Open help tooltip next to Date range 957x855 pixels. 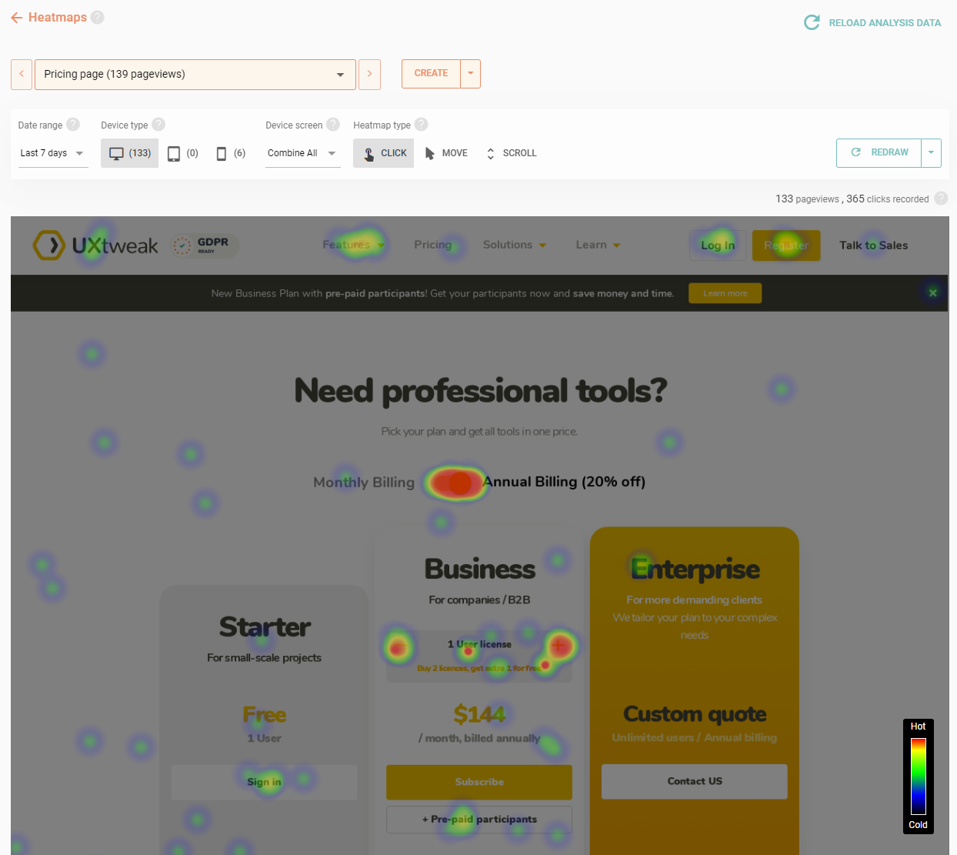(x=73, y=125)
